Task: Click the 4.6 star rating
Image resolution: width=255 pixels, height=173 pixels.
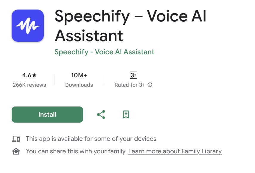Action: pyautogui.click(x=29, y=75)
